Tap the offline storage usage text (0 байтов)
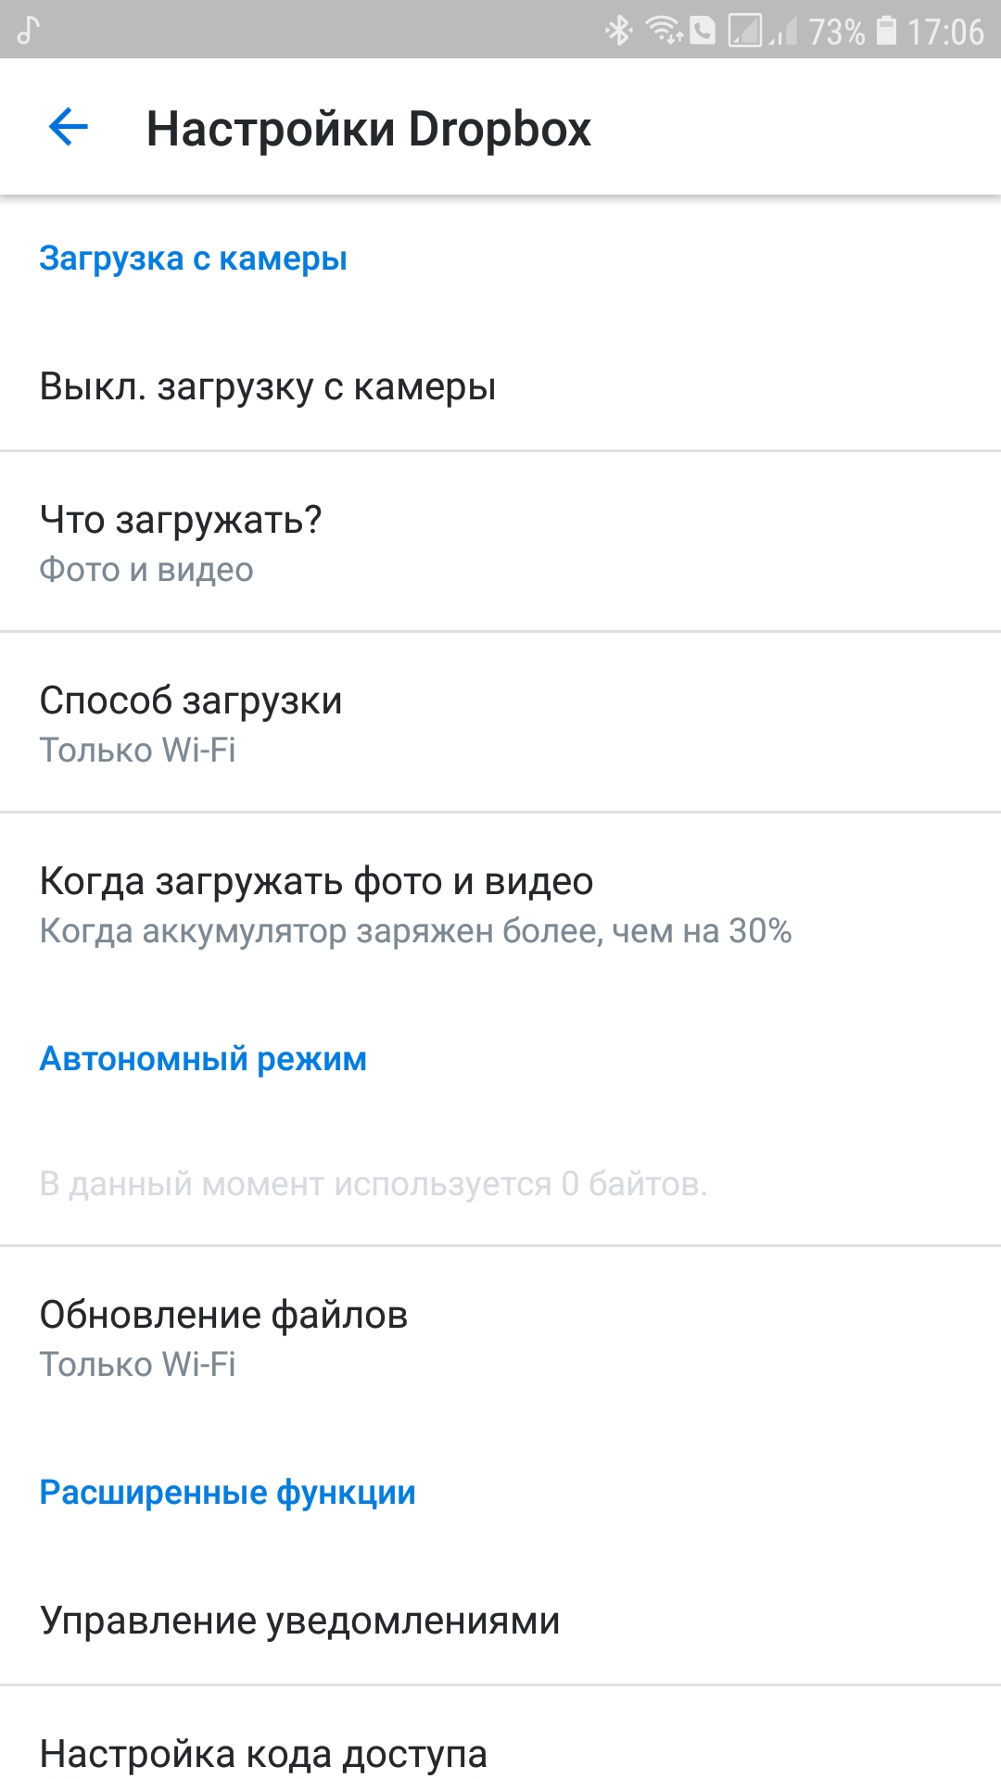 373,1183
